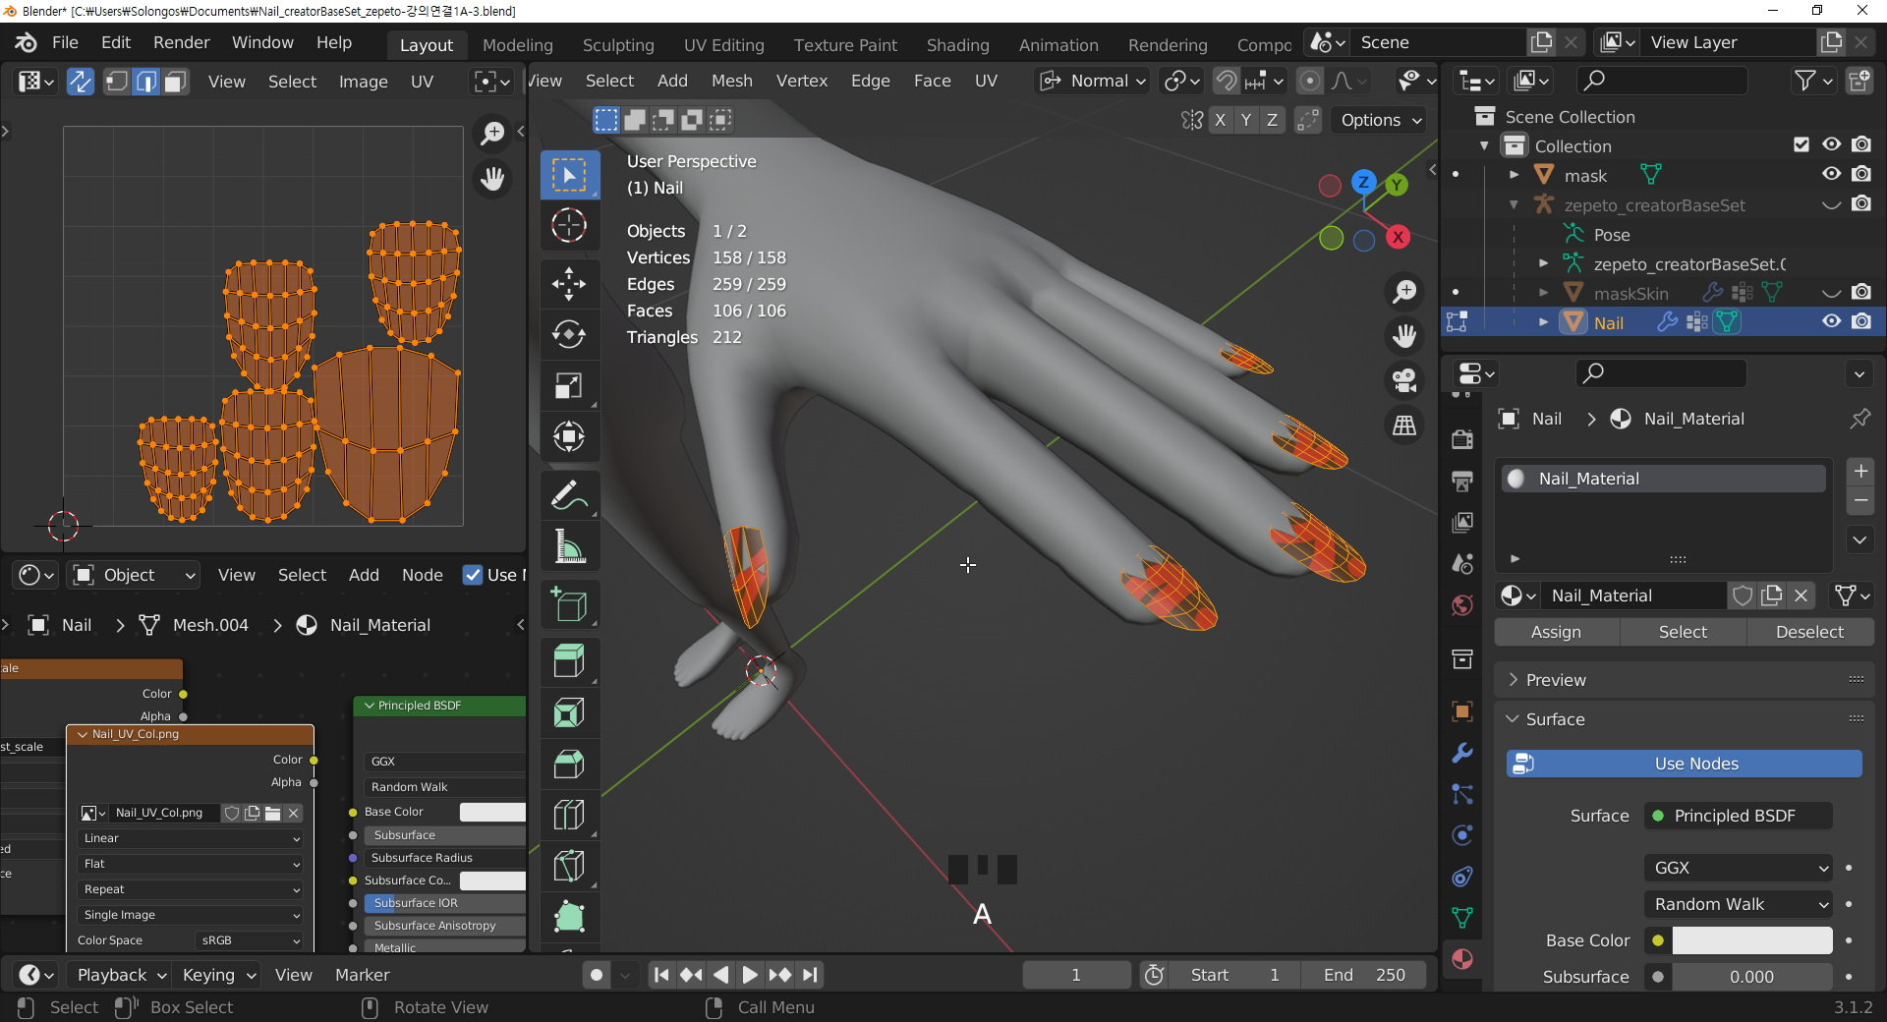Screen dimensions: 1887x1022
Task: Open the Object shader type dropdown
Action: [136, 575]
